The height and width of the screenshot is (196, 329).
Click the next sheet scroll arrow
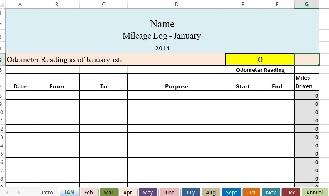pos(19,193)
